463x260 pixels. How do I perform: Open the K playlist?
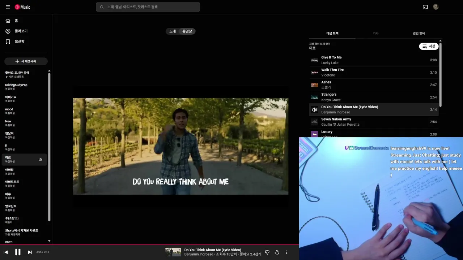(x=24, y=147)
